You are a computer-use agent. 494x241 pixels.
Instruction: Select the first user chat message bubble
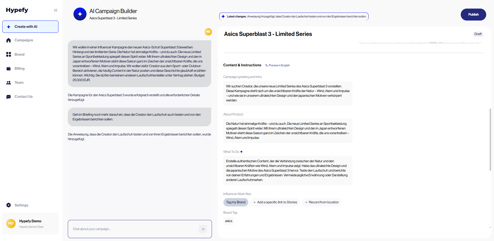139,64
